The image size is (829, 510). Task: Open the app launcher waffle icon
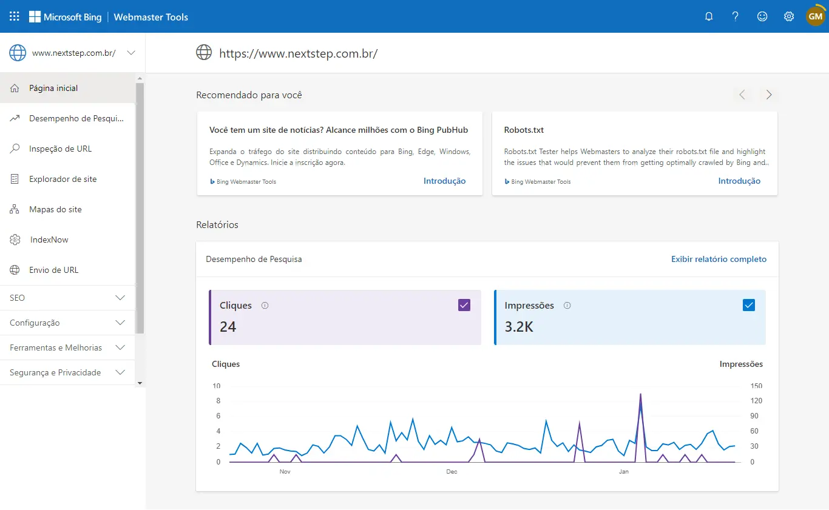tap(15, 16)
